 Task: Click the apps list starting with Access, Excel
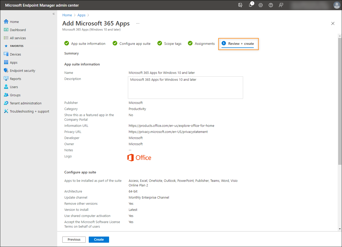[x=183, y=183]
